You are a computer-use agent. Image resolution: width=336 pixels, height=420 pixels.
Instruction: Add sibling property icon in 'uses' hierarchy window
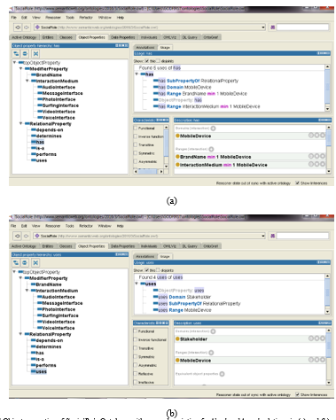[25, 262]
